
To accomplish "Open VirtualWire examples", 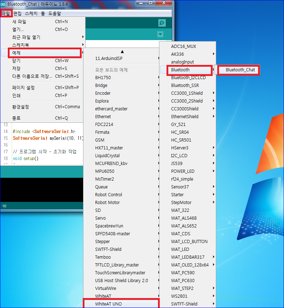I will [x=122, y=288].
